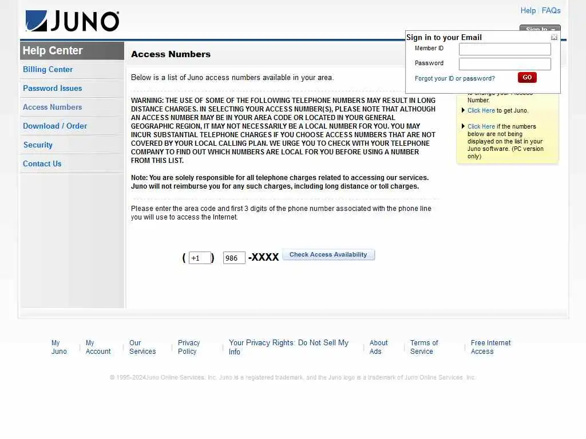Image resolution: width=586 pixels, height=439 pixels.
Task: Focus the Member ID field
Action: (505, 49)
